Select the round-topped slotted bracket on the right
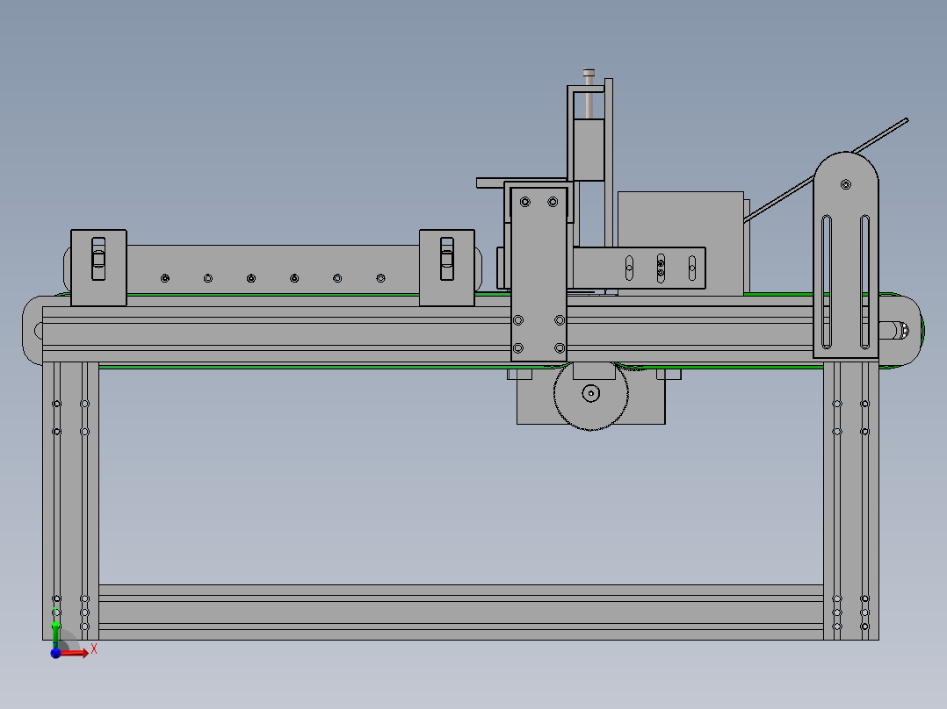This screenshot has height=709, width=947. pyautogui.click(x=845, y=254)
